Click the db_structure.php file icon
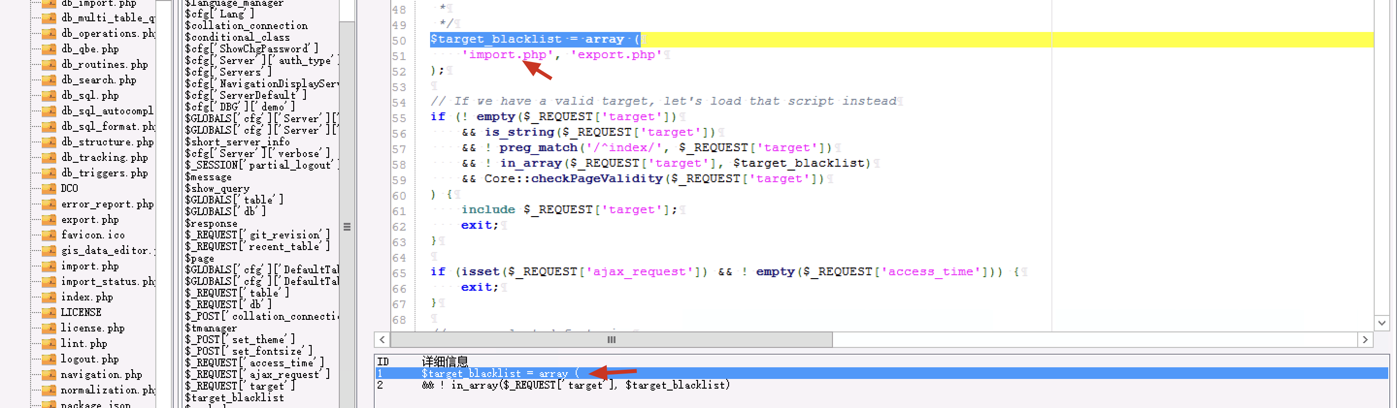The width and height of the screenshot is (1397, 408). click(49, 142)
